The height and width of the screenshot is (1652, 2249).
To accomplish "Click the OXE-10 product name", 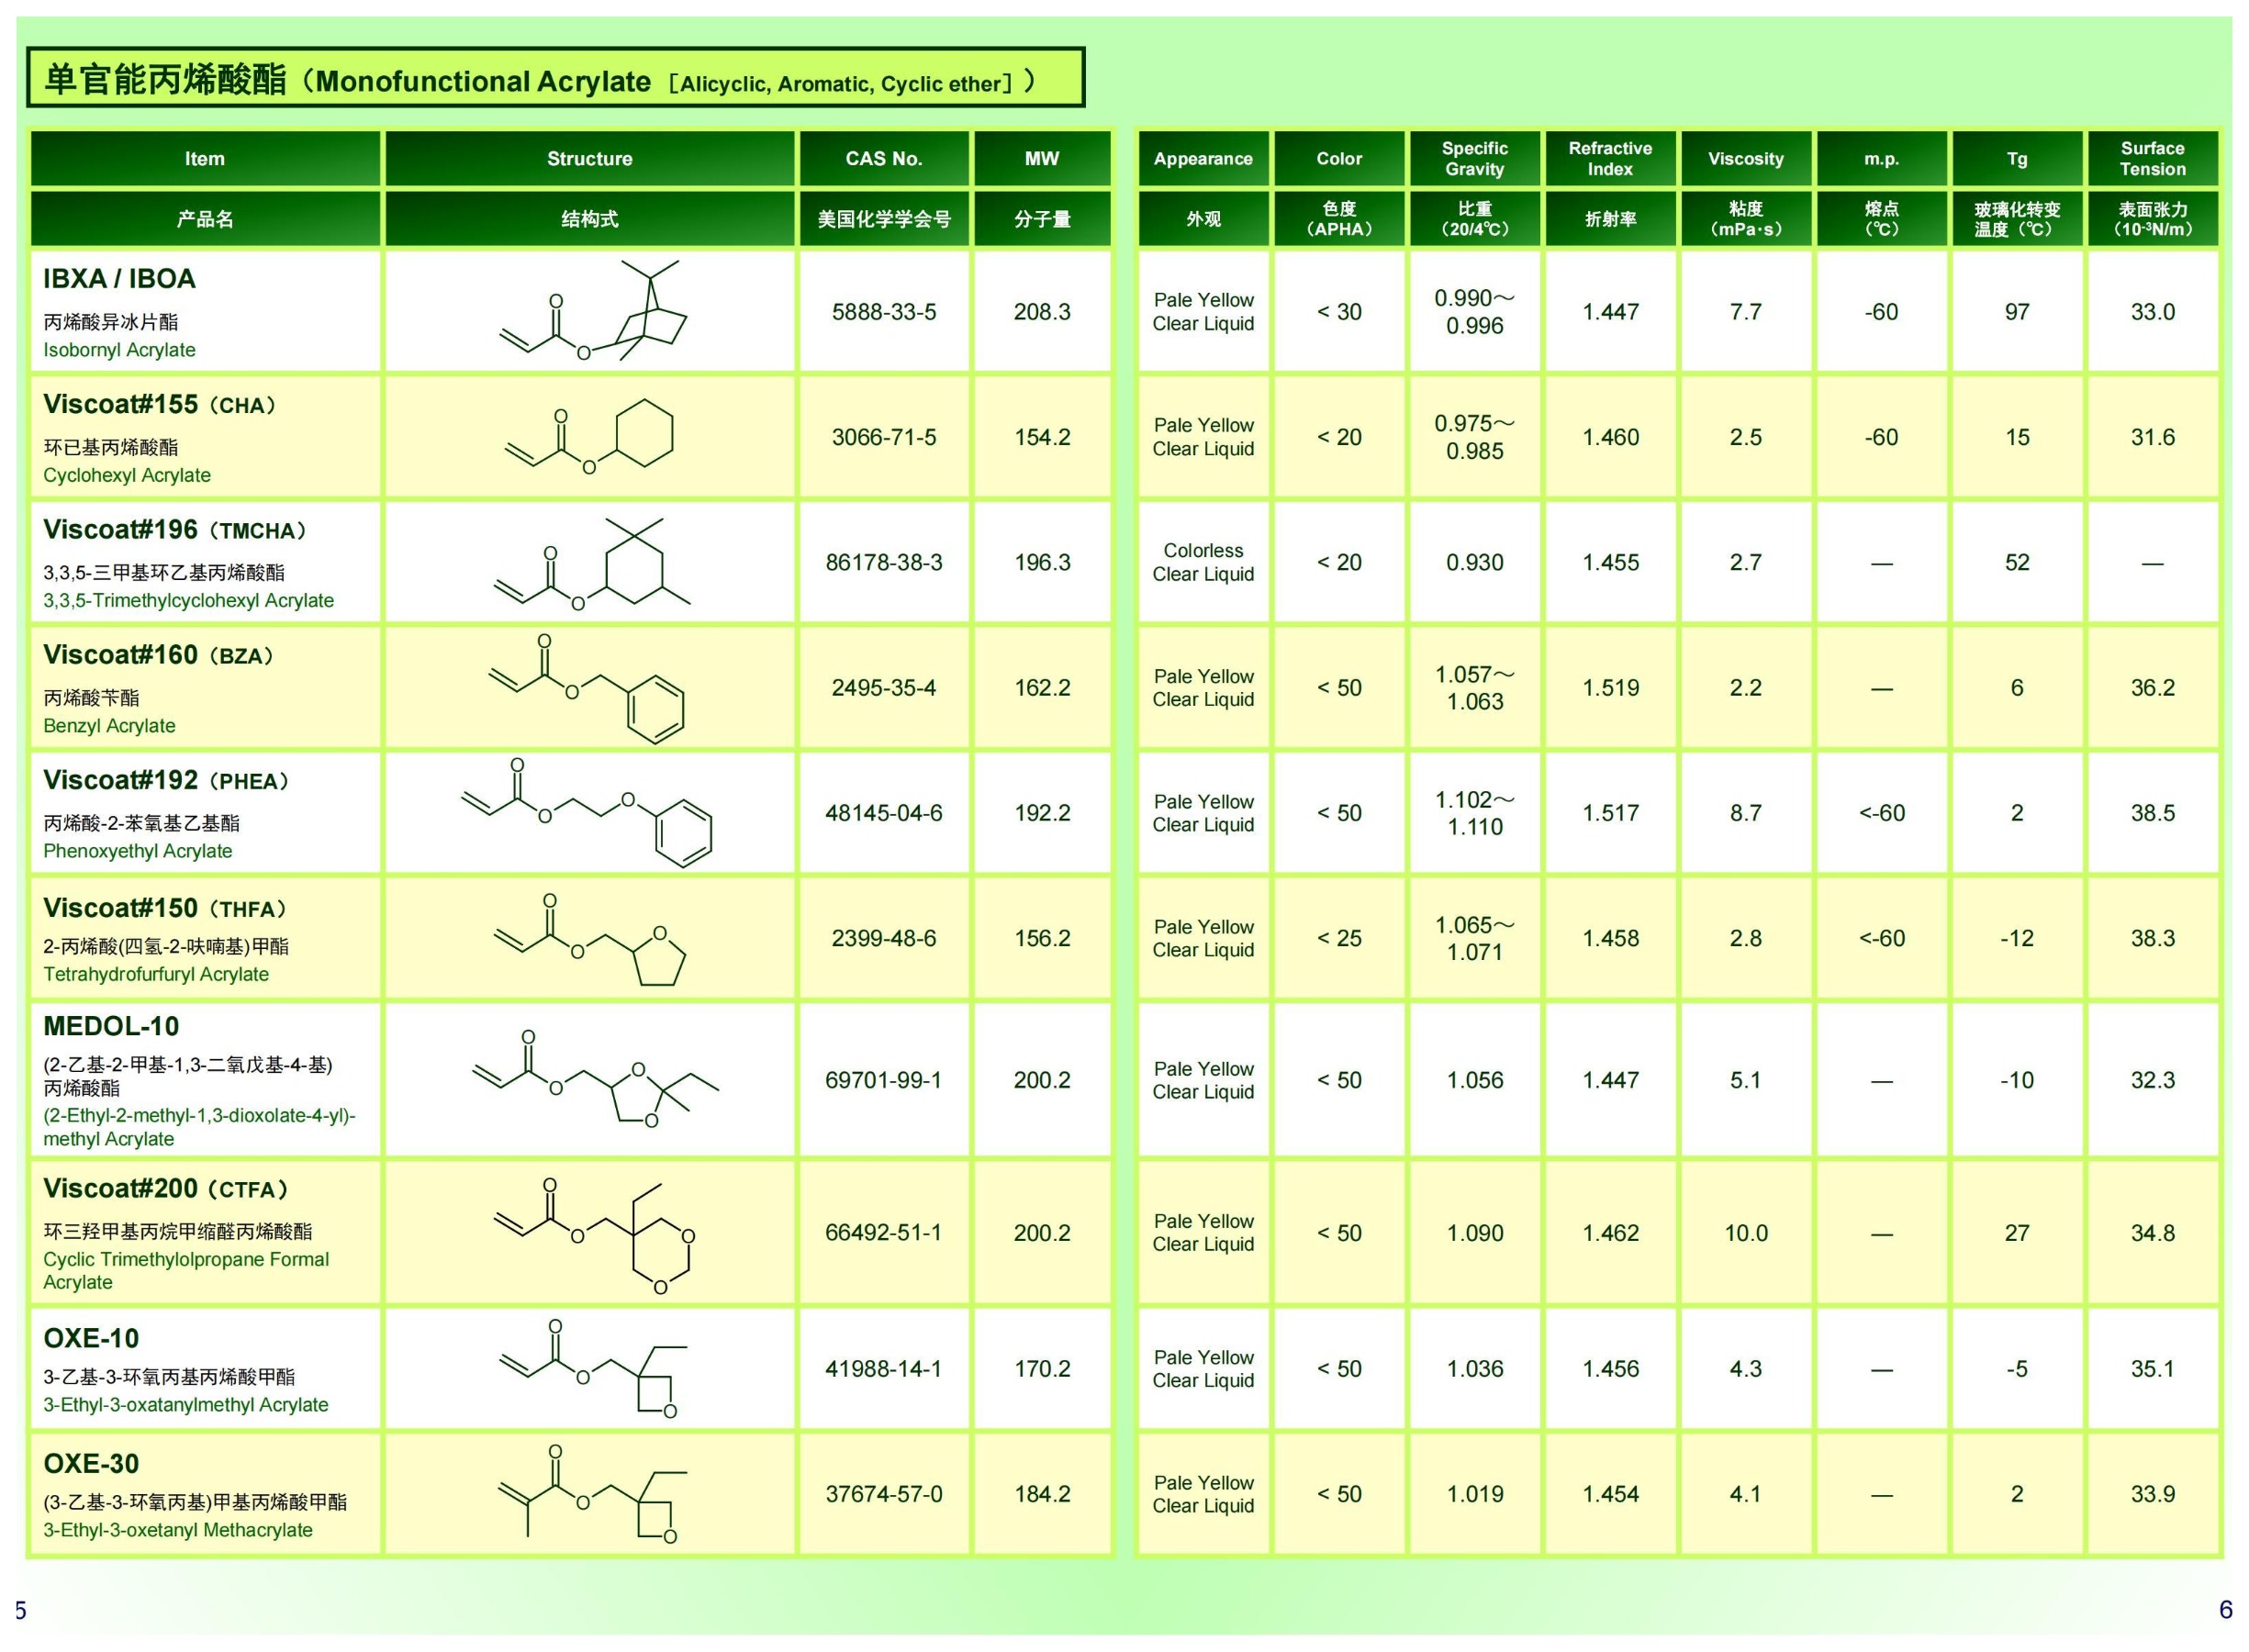I will click(91, 1338).
